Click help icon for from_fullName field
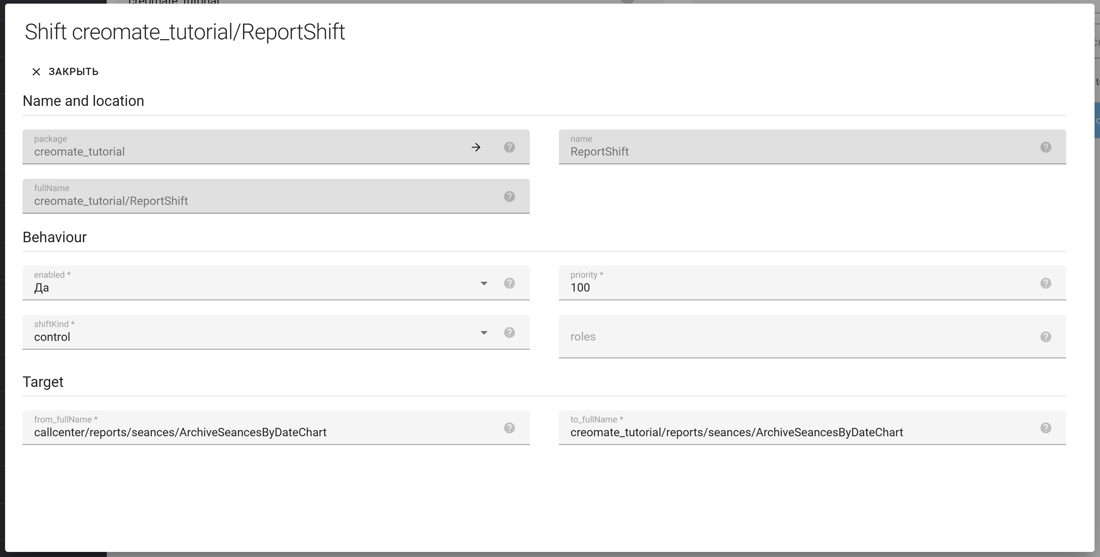 pyautogui.click(x=509, y=428)
